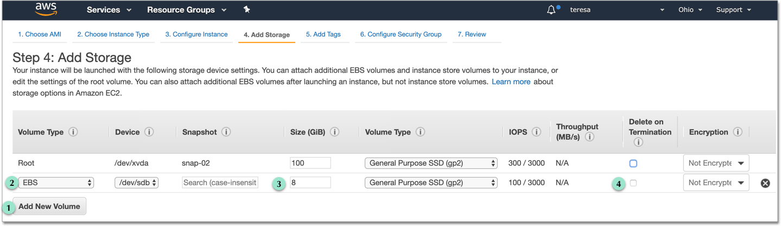This screenshot has width=781, height=226.
Task: Open Root volume General Purpose SSD dropdown
Action: [431, 163]
